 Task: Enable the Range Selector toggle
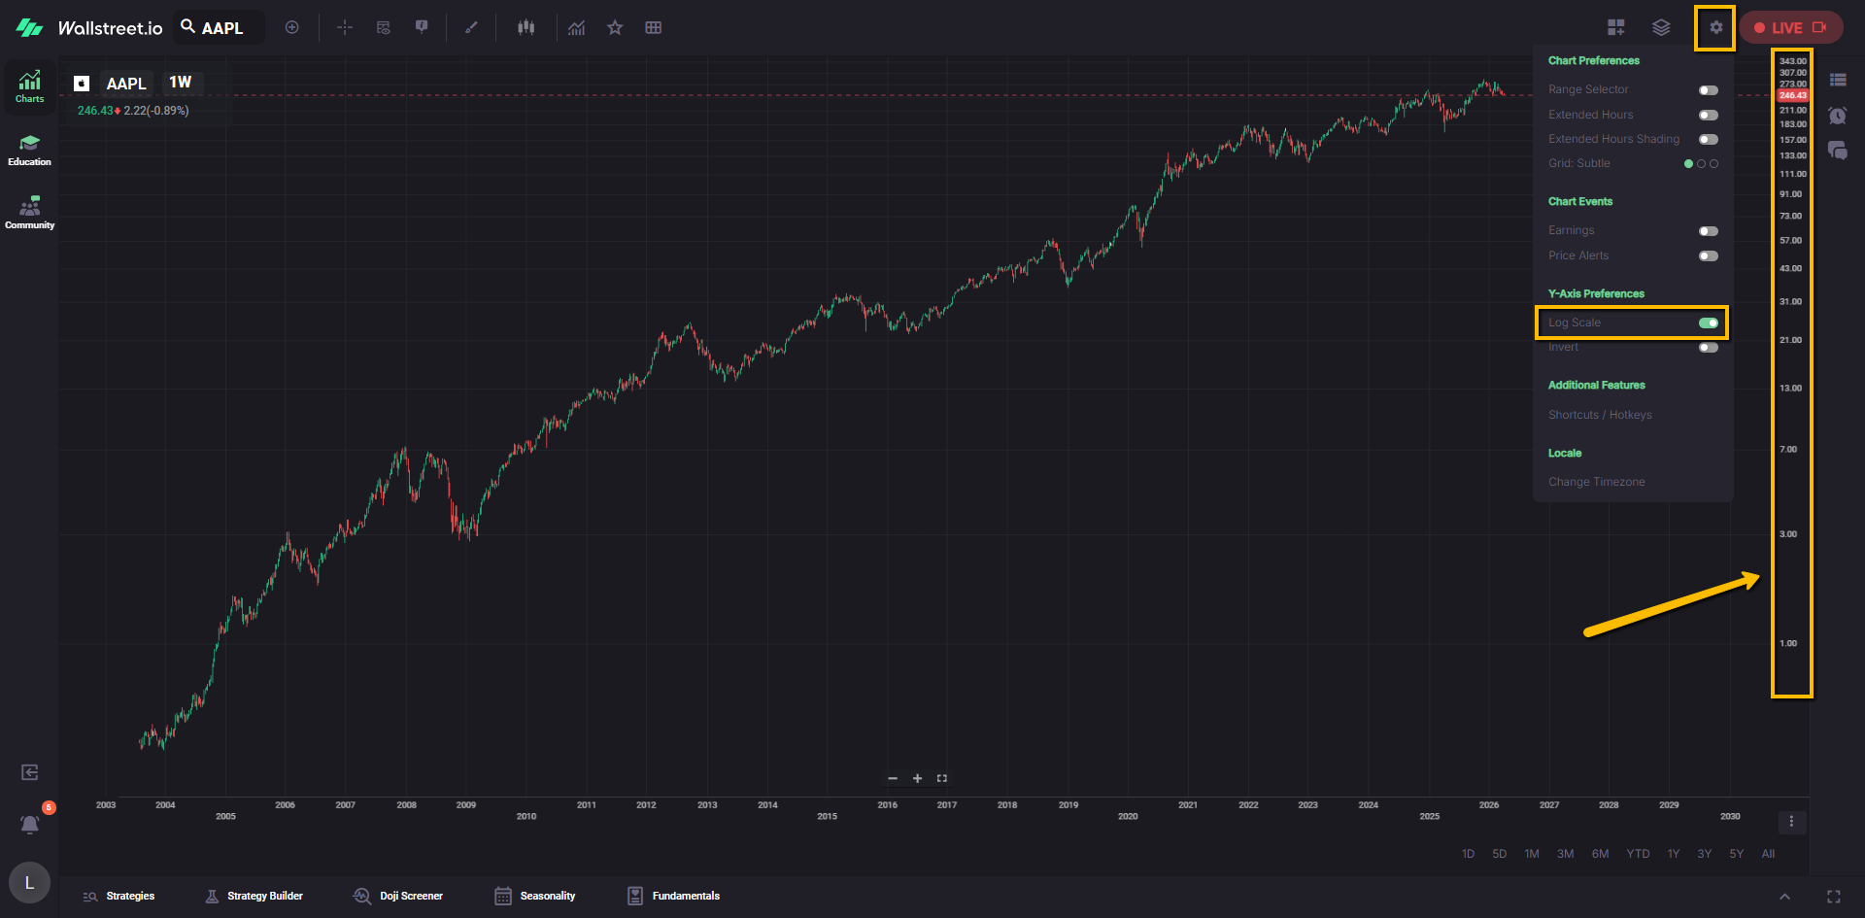pyautogui.click(x=1708, y=90)
